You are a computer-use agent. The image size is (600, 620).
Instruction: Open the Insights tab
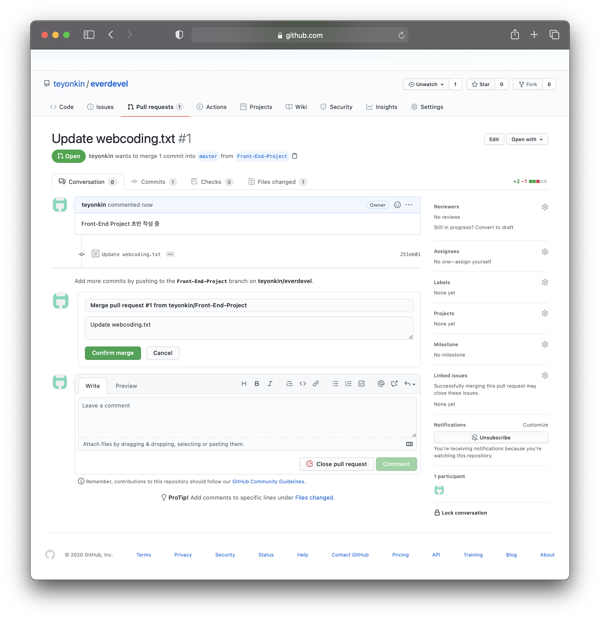(382, 107)
